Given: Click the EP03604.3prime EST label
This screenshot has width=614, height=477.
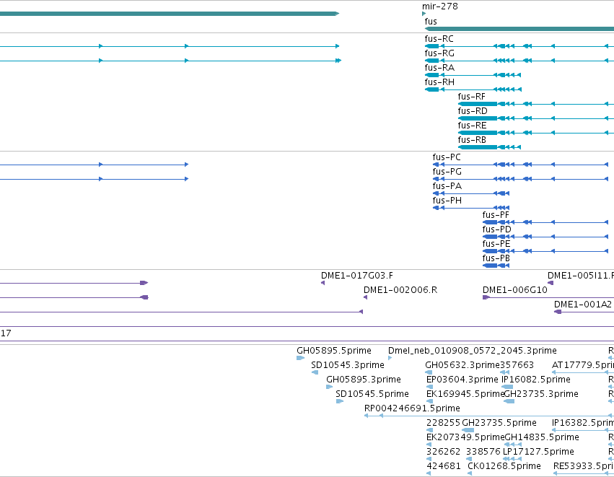Looking at the screenshot, I should [462, 380].
